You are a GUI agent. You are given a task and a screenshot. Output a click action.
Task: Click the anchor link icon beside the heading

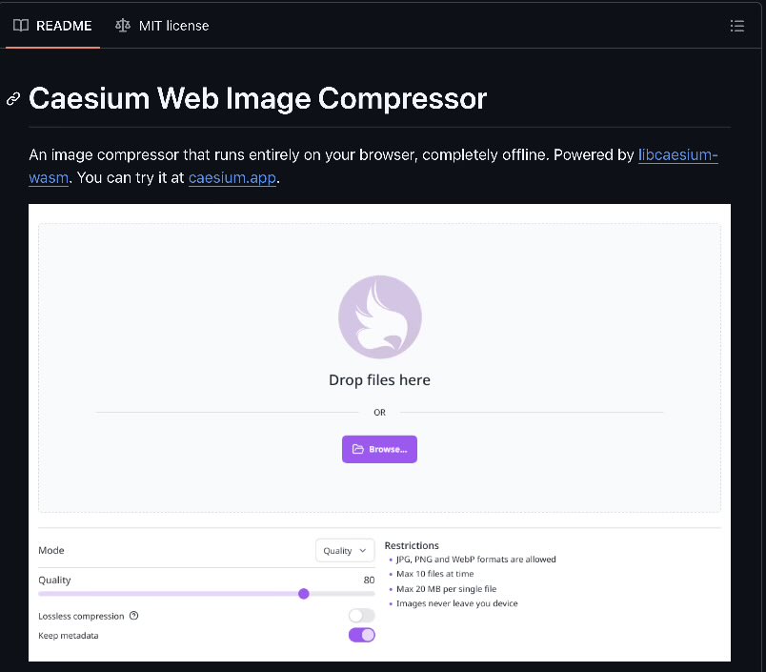[12, 98]
